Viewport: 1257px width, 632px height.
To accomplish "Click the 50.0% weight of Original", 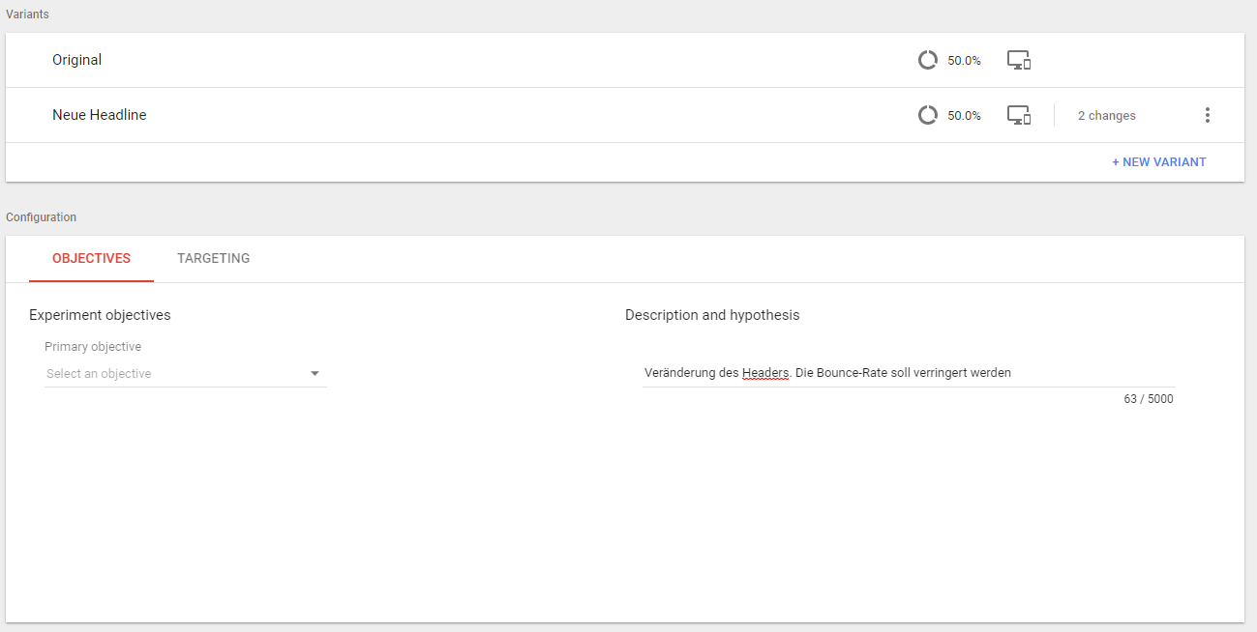I will 964,60.
